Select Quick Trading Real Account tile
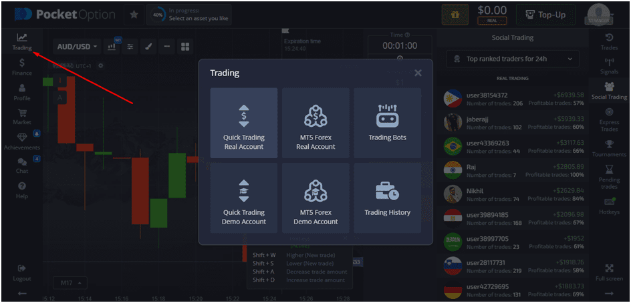631x303 pixels. [243, 123]
